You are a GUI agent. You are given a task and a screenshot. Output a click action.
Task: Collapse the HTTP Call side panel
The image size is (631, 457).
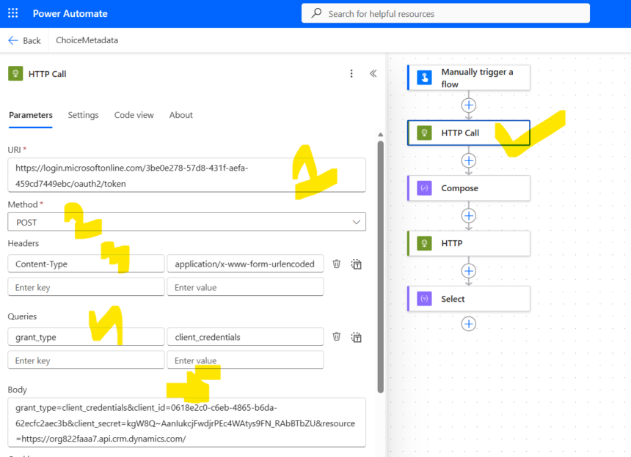coord(373,73)
